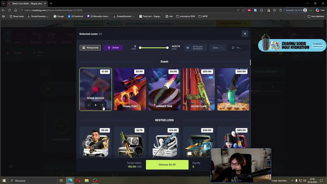Select the Cave Riches case

233,89
